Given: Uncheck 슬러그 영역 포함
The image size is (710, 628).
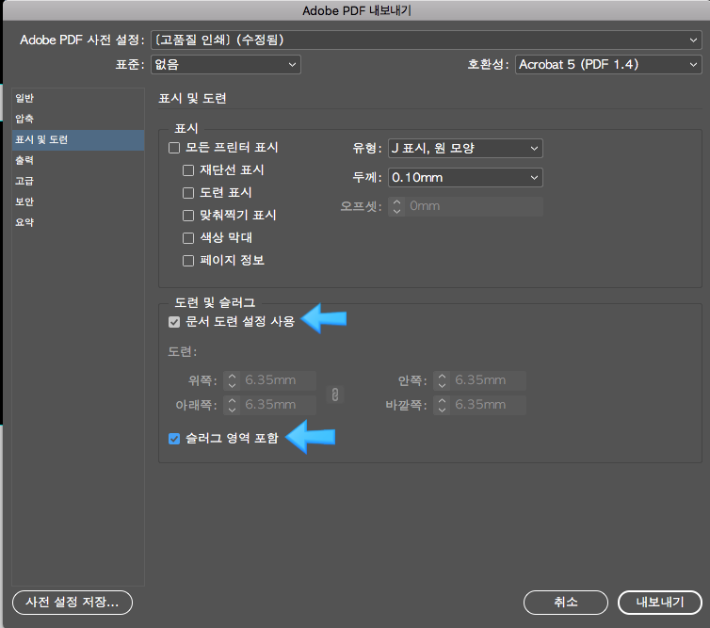Looking at the screenshot, I should (174, 439).
